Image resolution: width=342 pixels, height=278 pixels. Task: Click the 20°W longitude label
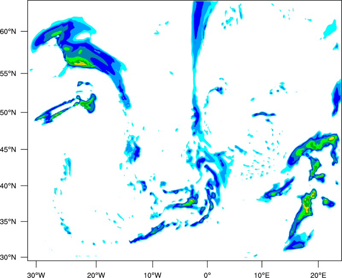(x=96, y=275)
